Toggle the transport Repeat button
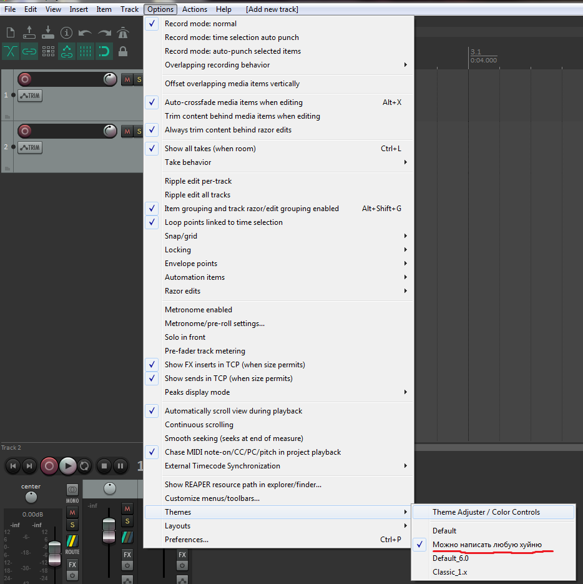The image size is (583, 584). [84, 466]
